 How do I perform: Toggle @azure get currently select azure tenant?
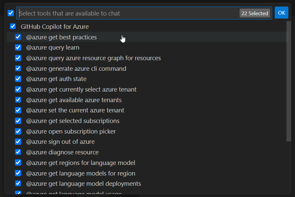[18, 90]
